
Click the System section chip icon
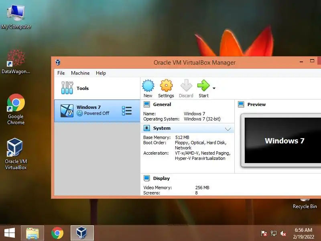click(146, 128)
